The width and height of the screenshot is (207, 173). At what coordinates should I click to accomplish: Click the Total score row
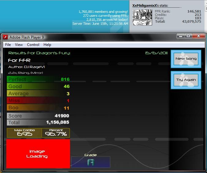38,122
